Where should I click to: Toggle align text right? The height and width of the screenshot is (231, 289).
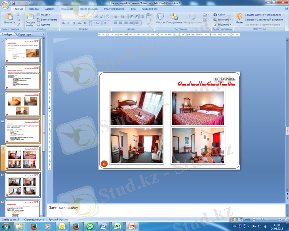pyautogui.click(x=126, y=23)
